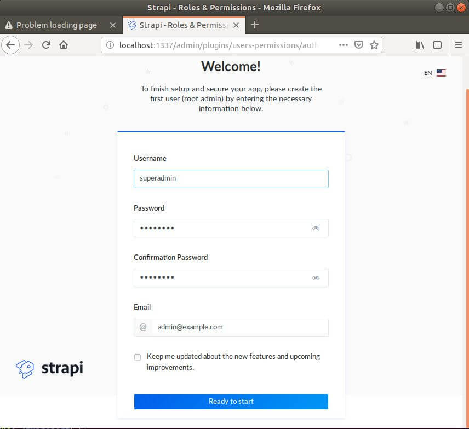Open the EN language selector
This screenshot has width=469, height=429.
click(x=434, y=73)
